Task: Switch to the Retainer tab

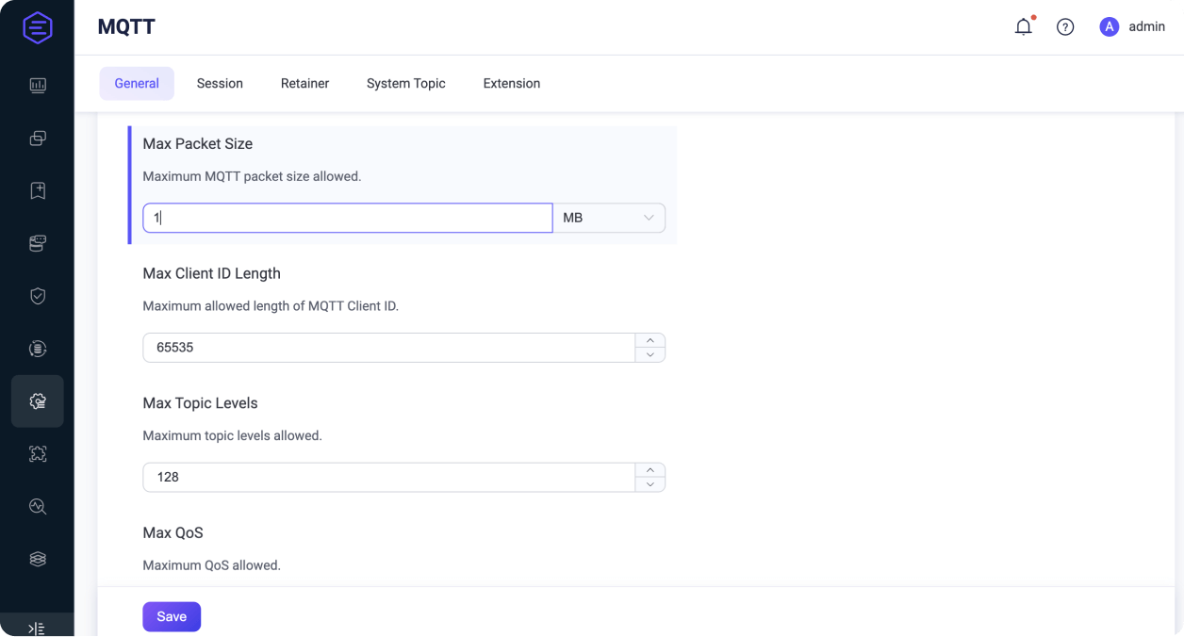Action: point(304,83)
